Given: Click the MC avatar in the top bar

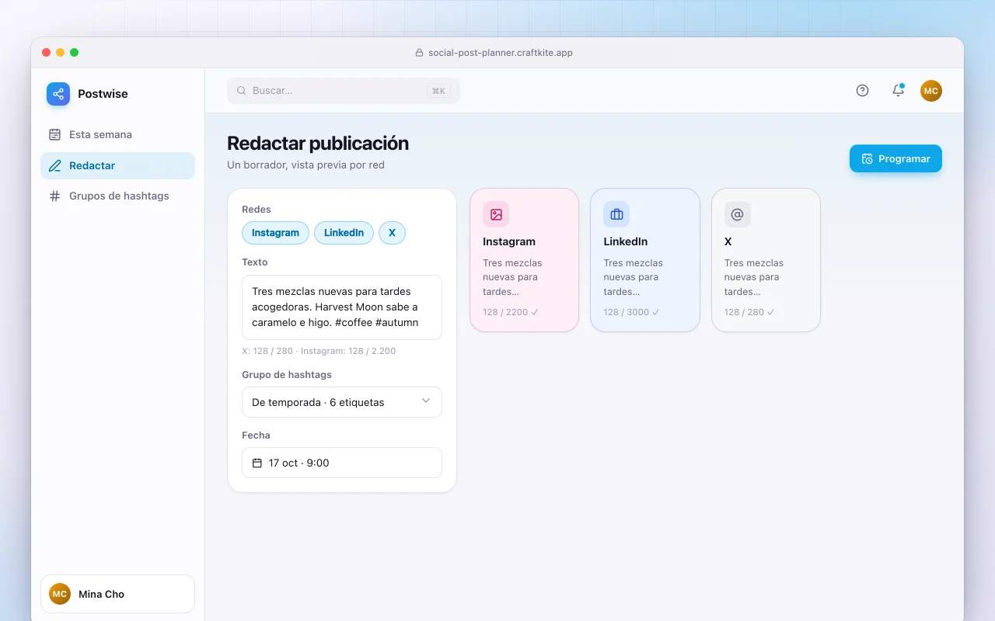Looking at the screenshot, I should coord(931,91).
